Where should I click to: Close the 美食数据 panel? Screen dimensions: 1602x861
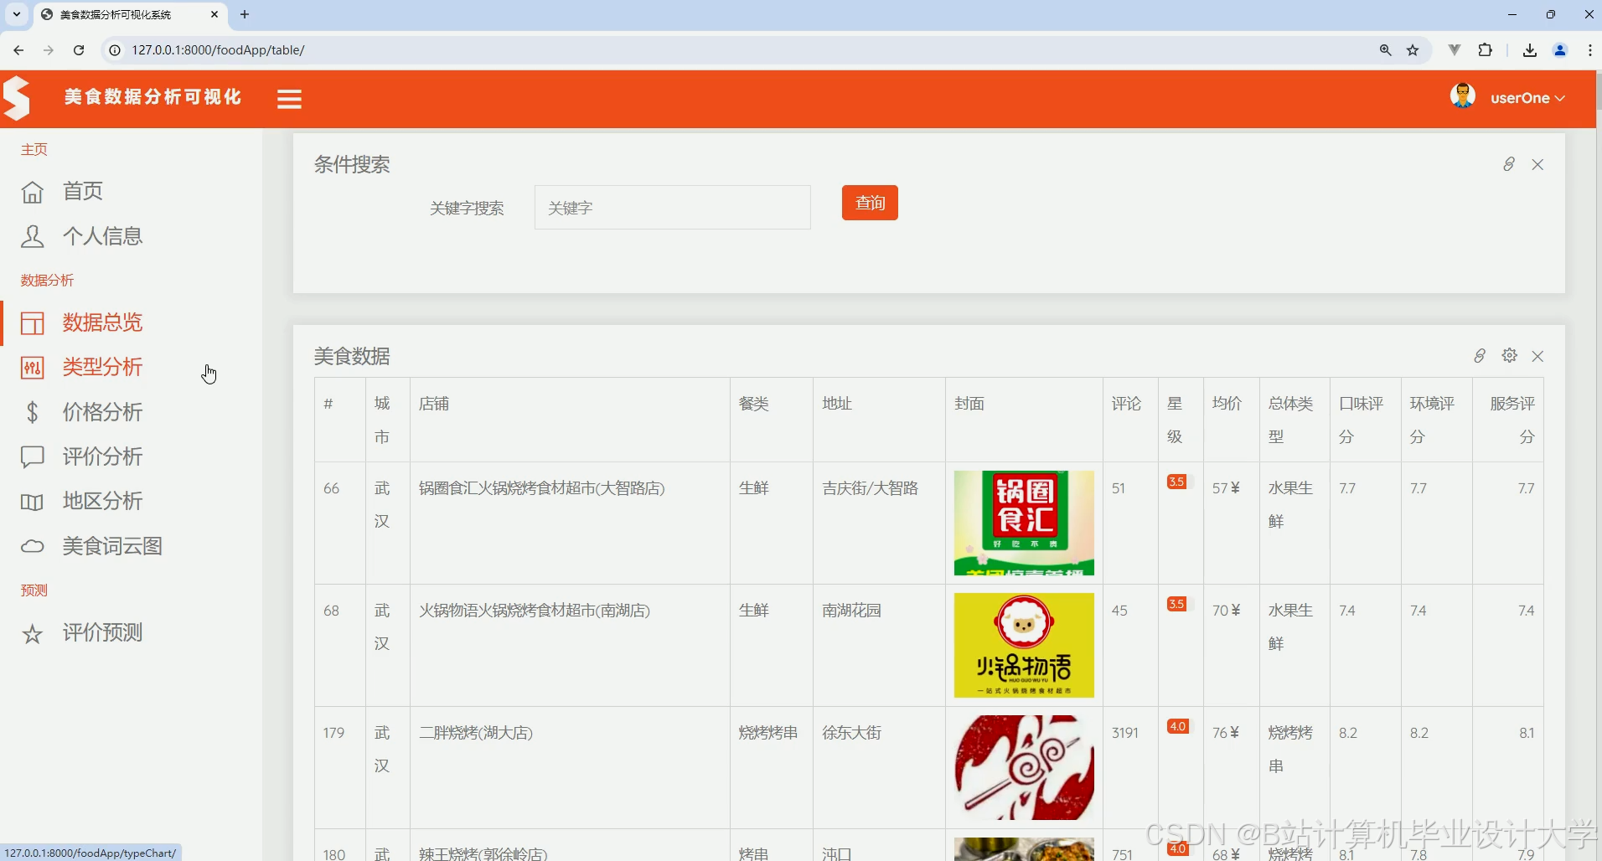pos(1537,356)
